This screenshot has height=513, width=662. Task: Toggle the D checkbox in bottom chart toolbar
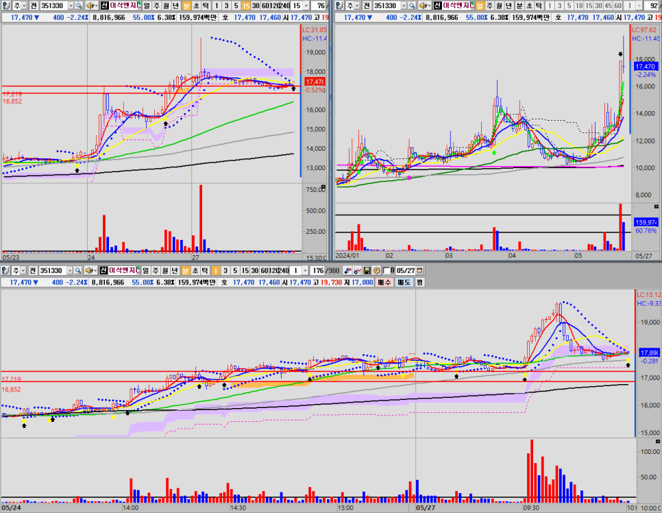(387, 270)
